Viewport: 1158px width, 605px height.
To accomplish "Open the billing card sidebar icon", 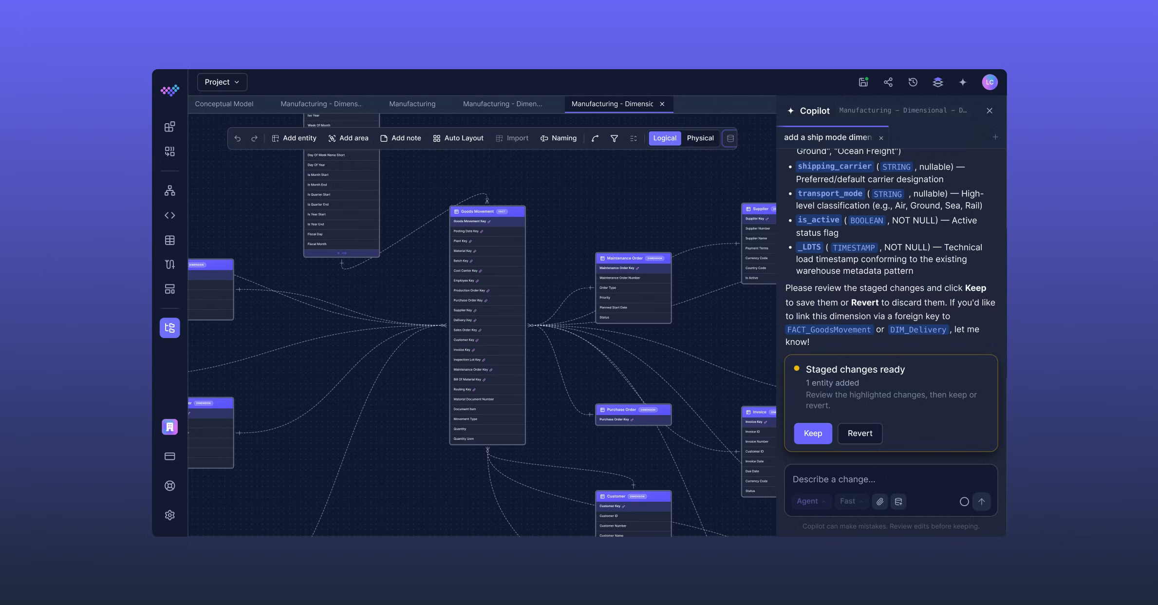I will click(169, 456).
